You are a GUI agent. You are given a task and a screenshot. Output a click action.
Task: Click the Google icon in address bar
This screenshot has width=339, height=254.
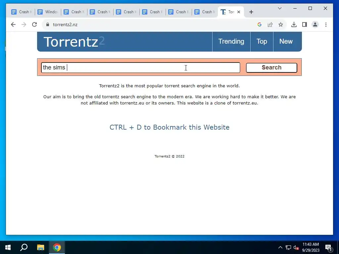(x=260, y=24)
